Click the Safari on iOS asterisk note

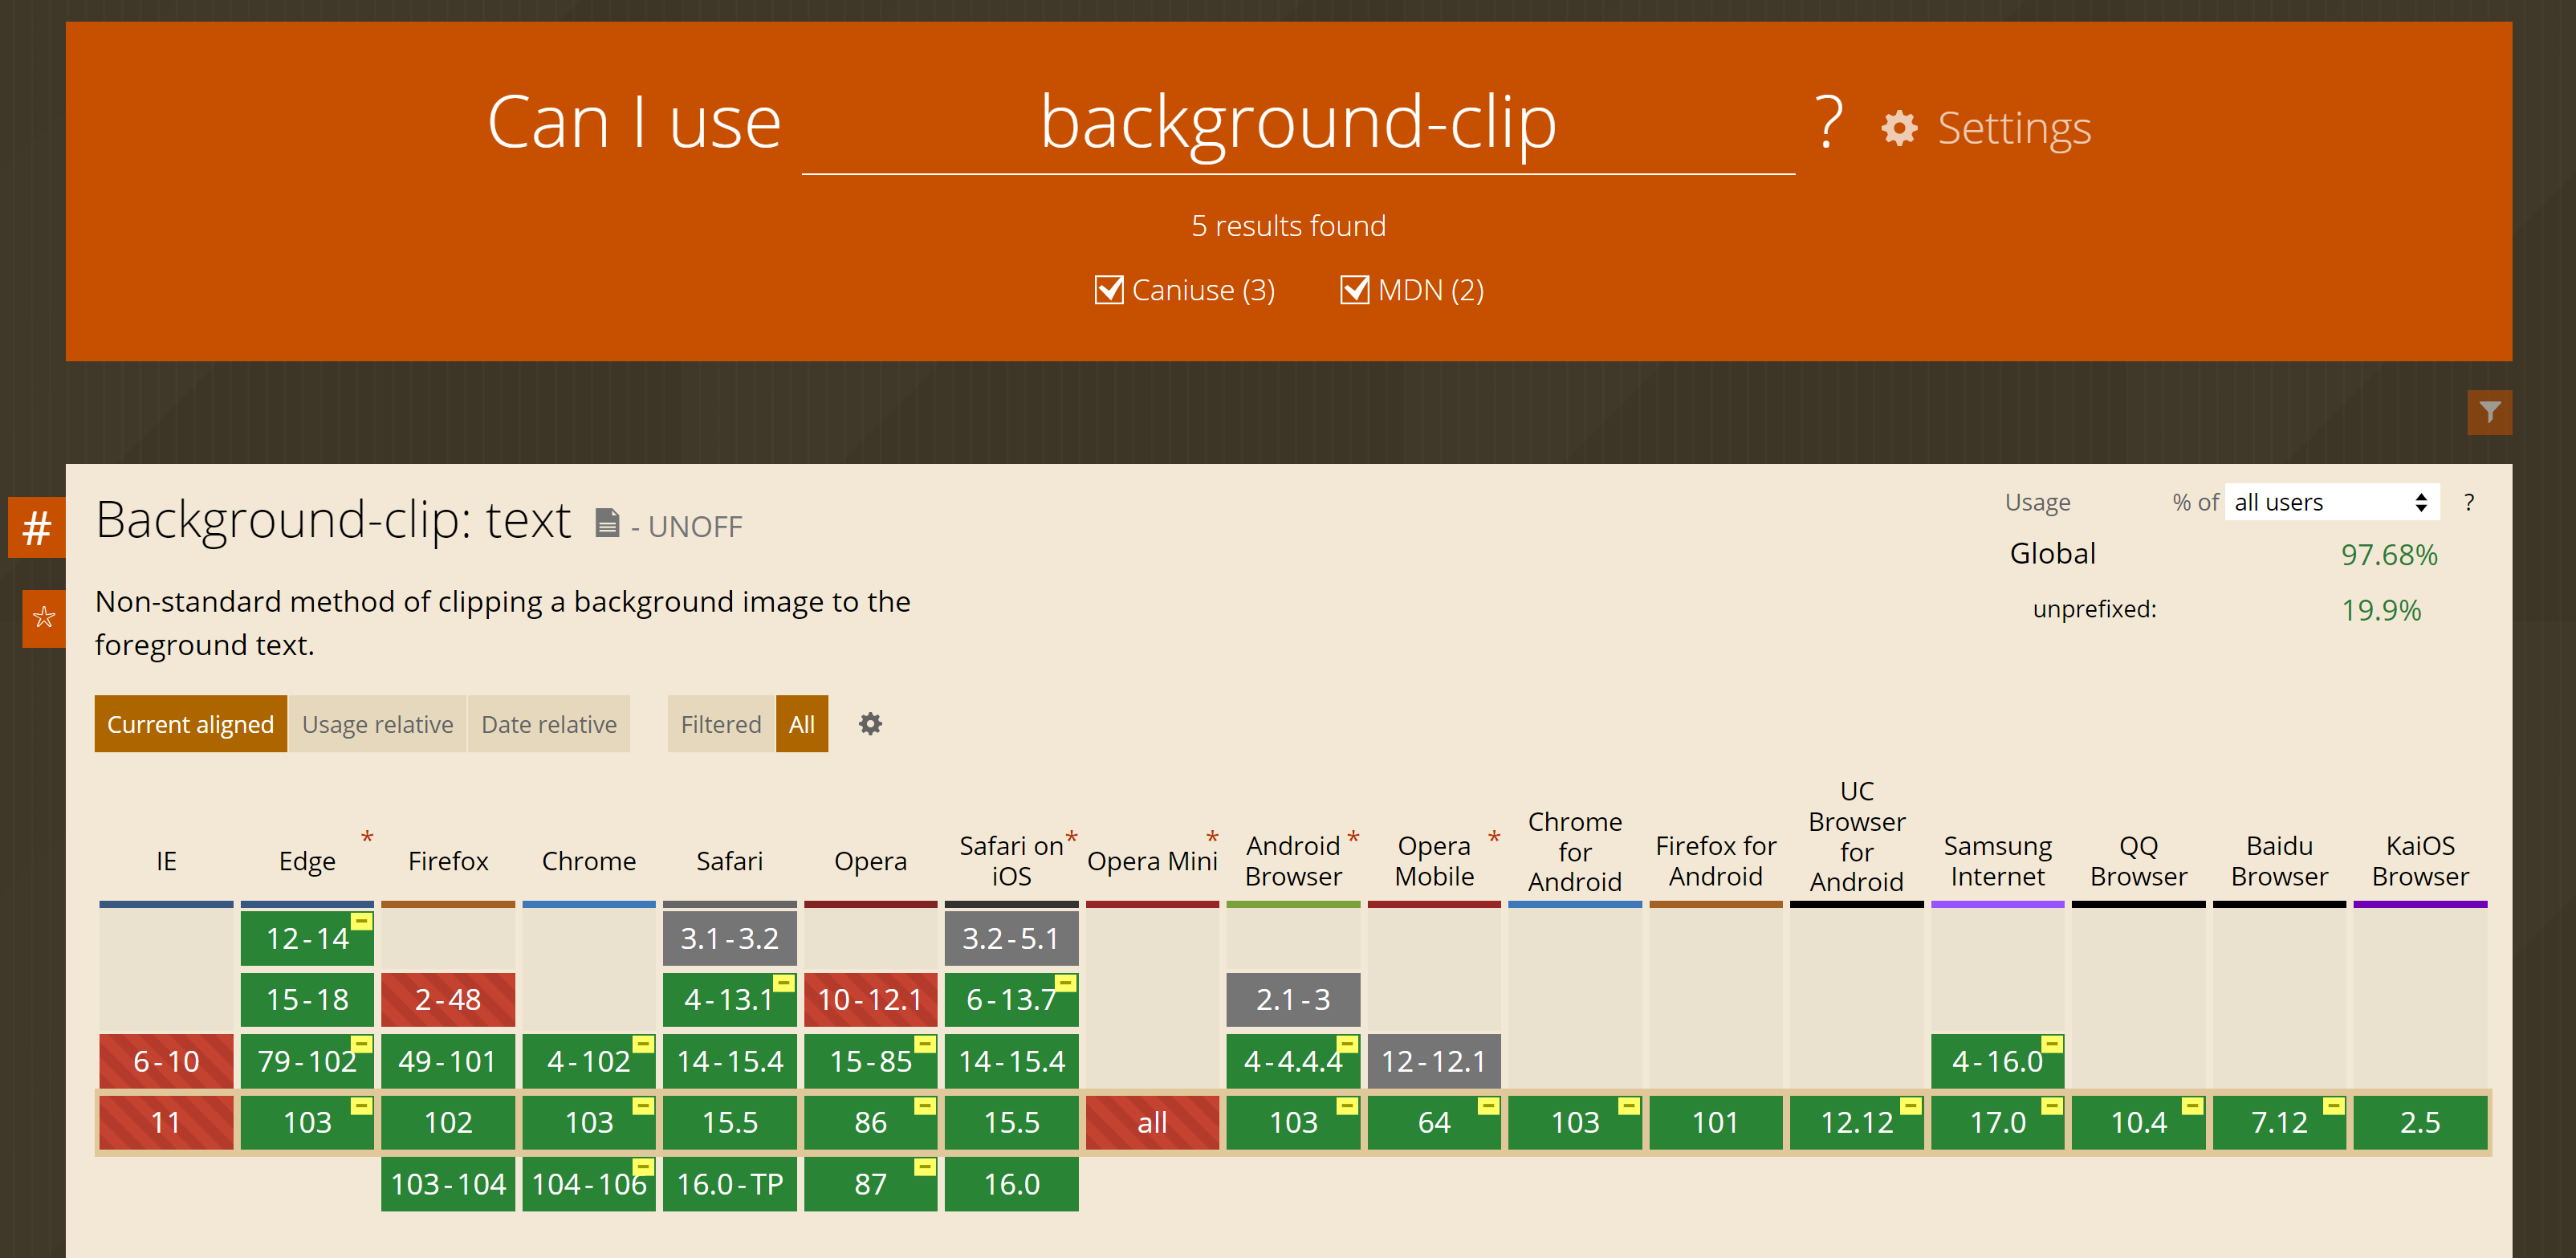(1071, 837)
